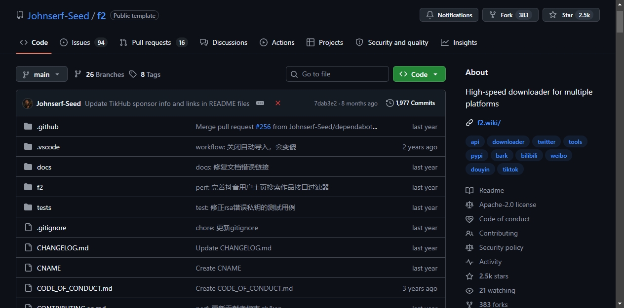Viewport: 624px width, 308px height.
Task: Switch to the Code tab
Action: coord(34,42)
